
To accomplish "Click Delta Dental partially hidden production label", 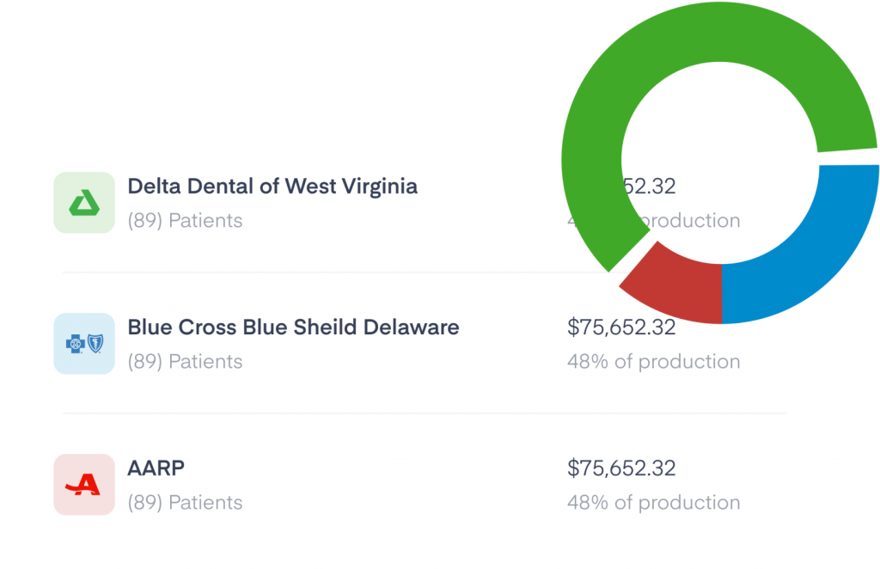I will (x=690, y=221).
